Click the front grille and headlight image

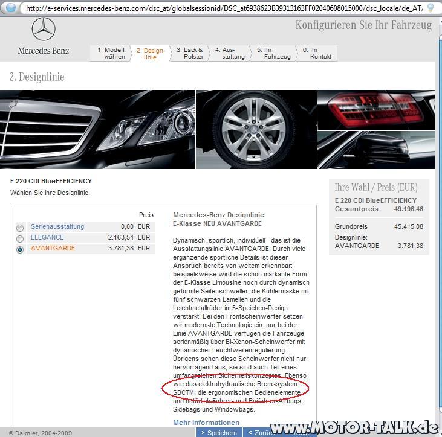[x=97, y=129]
